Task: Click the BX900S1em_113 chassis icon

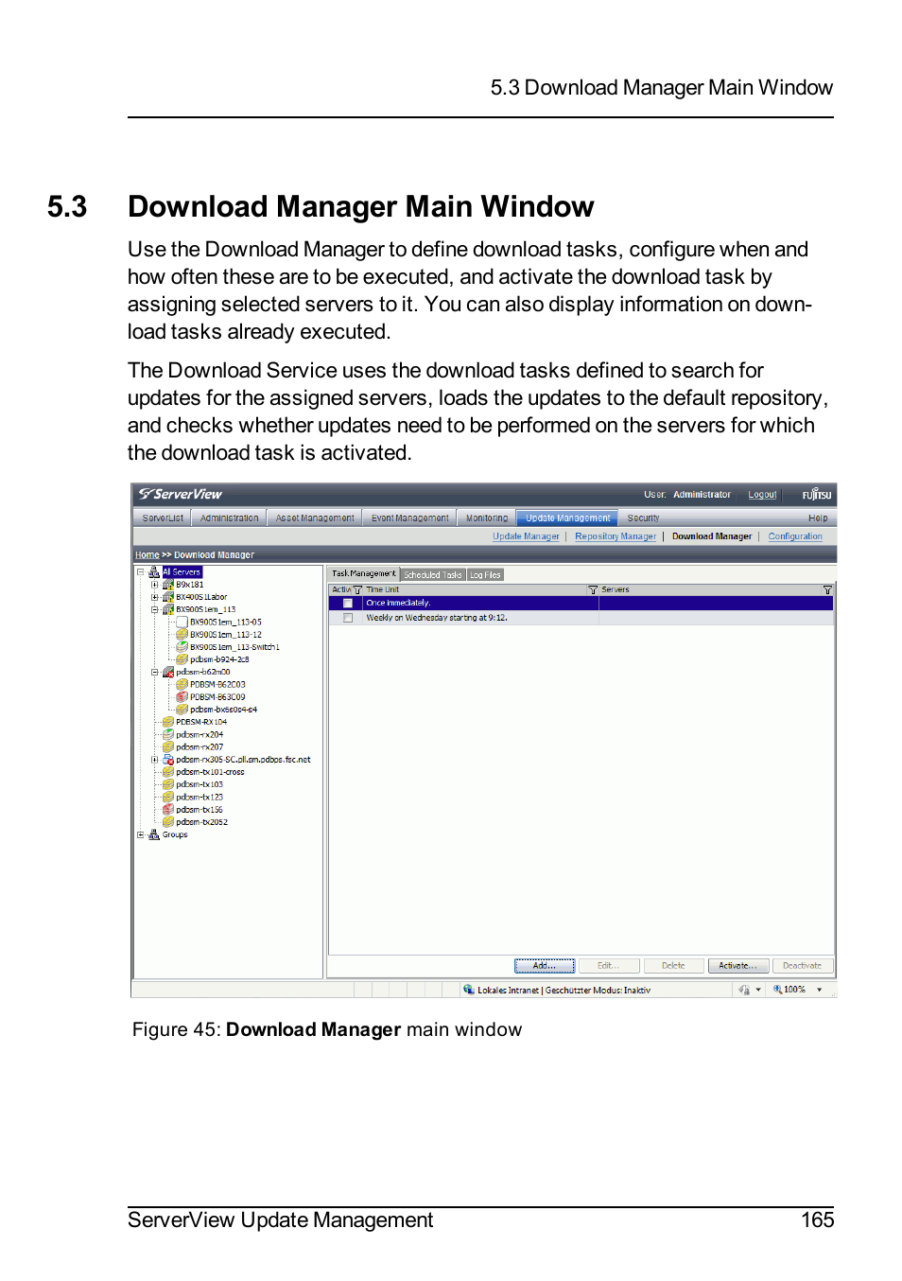Action: (x=168, y=610)
